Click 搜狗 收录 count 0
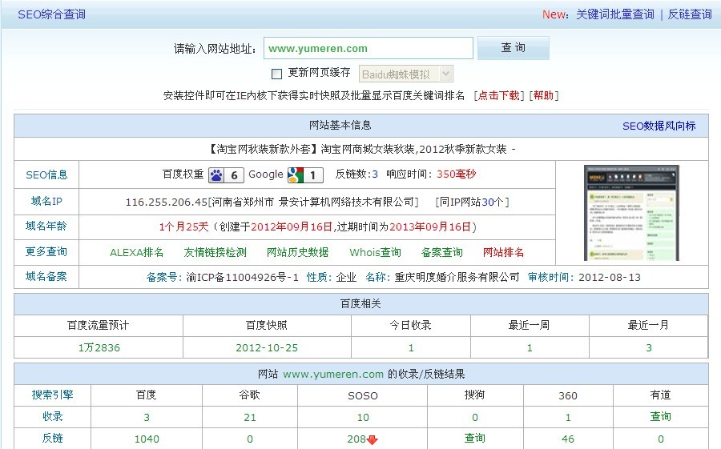This screenshot has width=721, height=449. click(x=475, y=417)
